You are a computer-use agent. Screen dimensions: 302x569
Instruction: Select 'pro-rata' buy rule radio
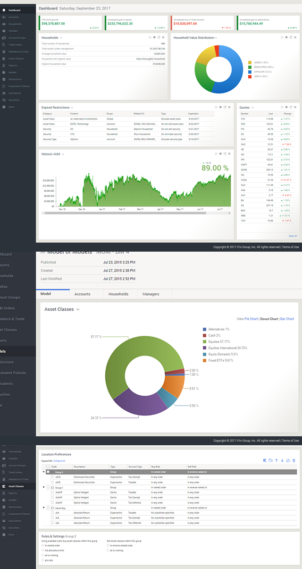[x=43, y=561]
